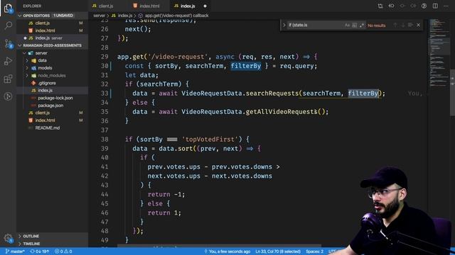Toggle Match Case in find widget

click(347, 25)
